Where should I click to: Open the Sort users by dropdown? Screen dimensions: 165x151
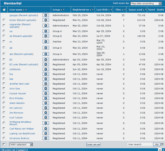(x=146, y=4)
